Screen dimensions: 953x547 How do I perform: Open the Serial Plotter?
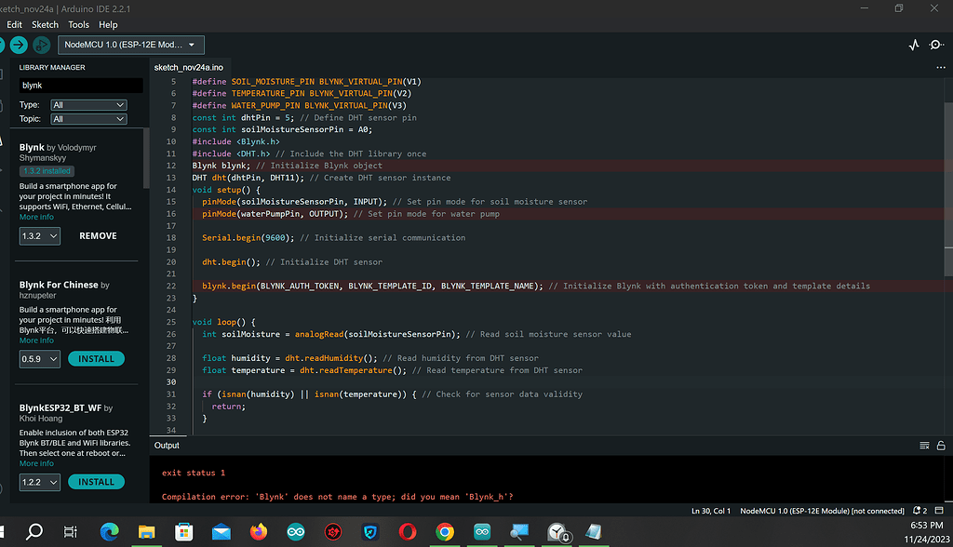point(914,45)
